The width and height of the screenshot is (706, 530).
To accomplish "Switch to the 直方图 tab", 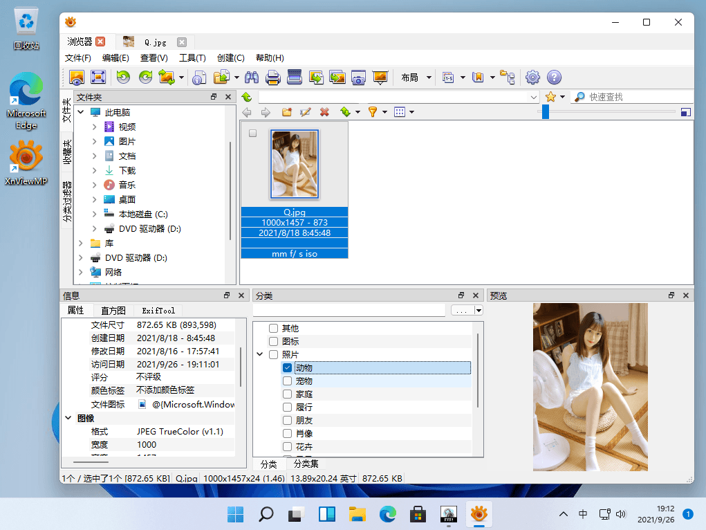I will [x=113, y=311].
